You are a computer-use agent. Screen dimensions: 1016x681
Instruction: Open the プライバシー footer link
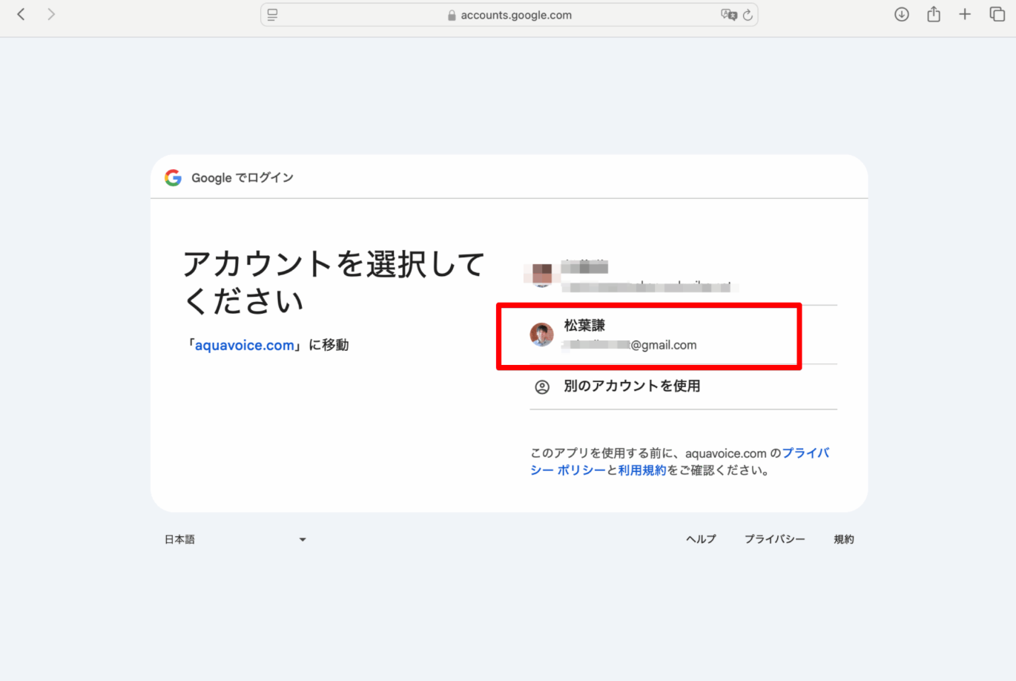click(774, 539)
